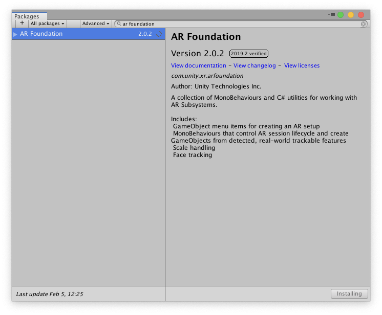Viewport: 382px width, 315px height.
Task: Click the plus add package button
Action: pos(22,24)
